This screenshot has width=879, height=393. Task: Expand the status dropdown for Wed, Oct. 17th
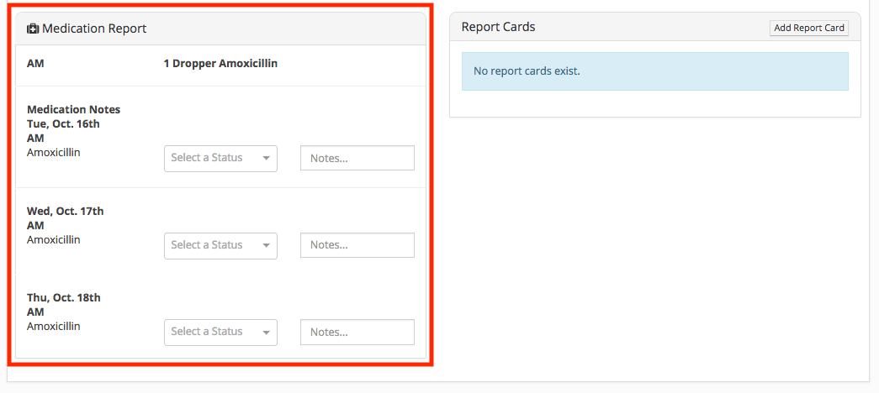(x=220, y=245)
